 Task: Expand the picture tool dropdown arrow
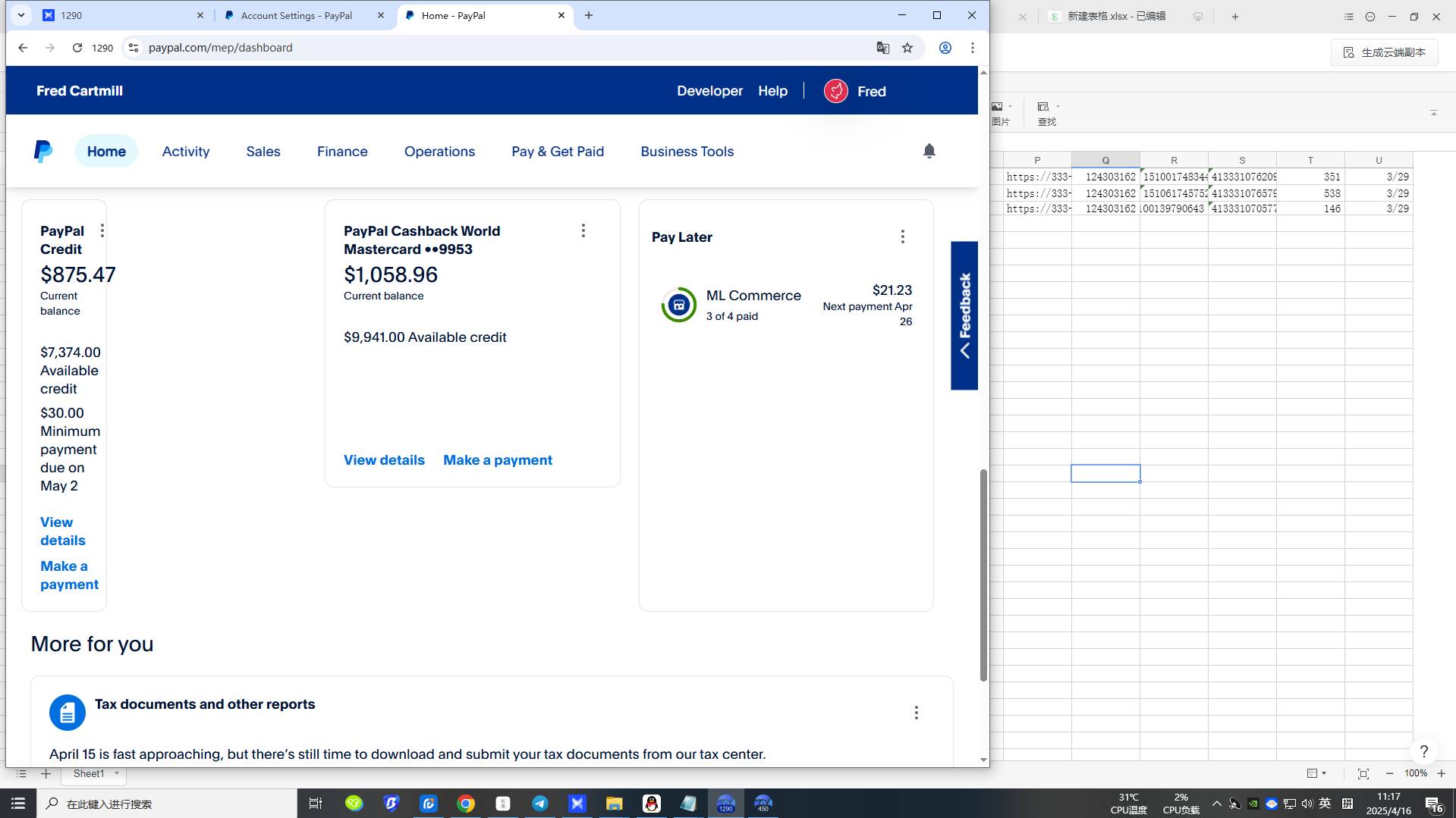(x=1011, y=107)
